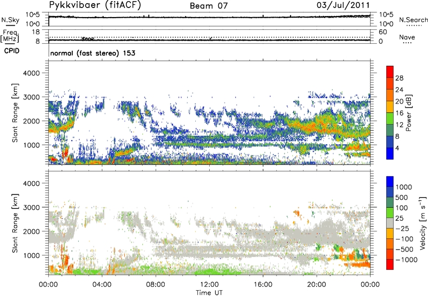Click the dotted line sample under Nave
The image size is (428, 296).
[x=407, y=43]
